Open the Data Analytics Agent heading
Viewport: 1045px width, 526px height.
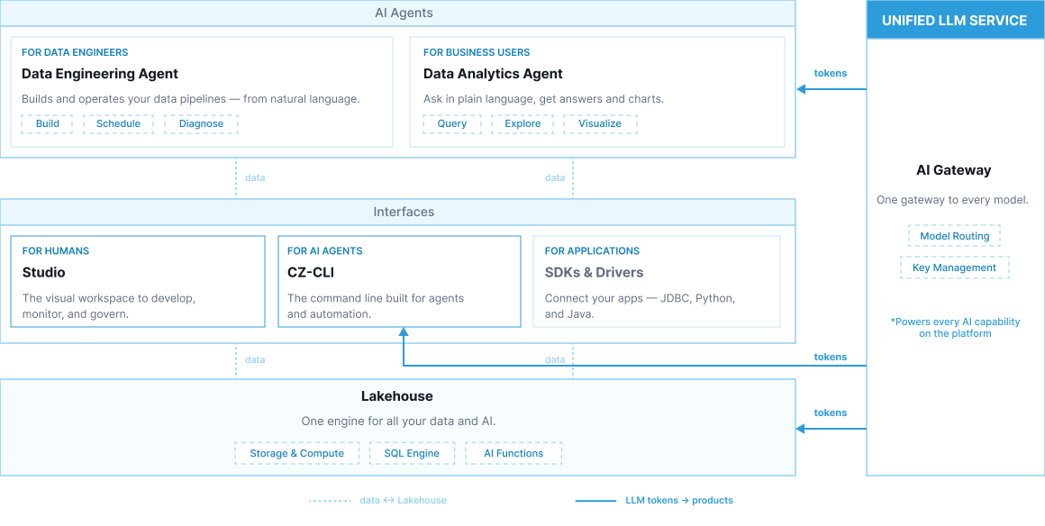pyautogui.click(x=493, y=74)
